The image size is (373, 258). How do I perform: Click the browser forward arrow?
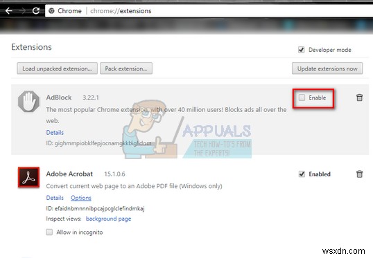pyautogui.click(x=23, y=10)
